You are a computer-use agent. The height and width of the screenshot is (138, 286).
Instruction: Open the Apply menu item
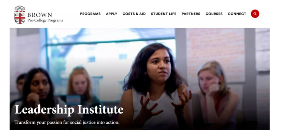coord(112,14)
